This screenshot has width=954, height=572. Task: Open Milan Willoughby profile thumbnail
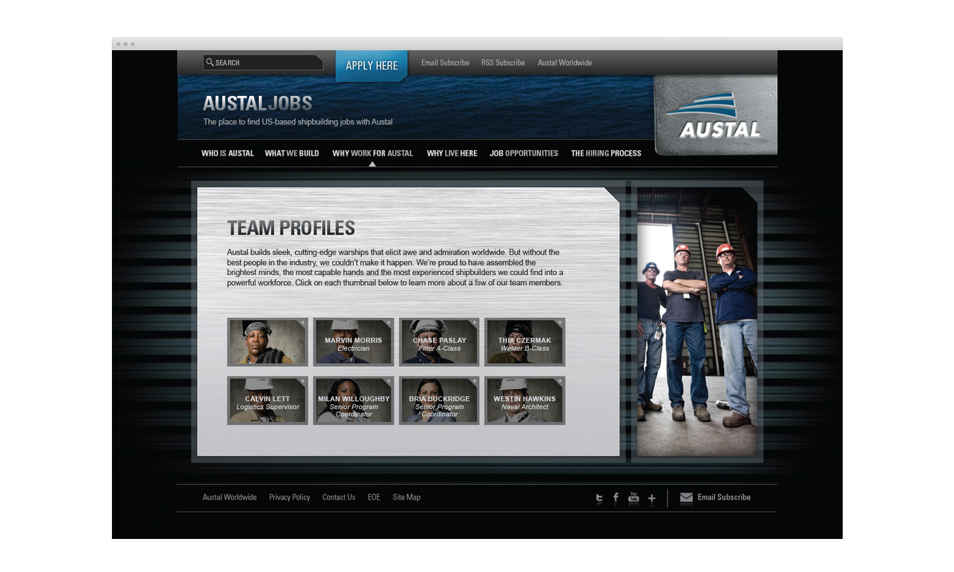click(354, 400)
